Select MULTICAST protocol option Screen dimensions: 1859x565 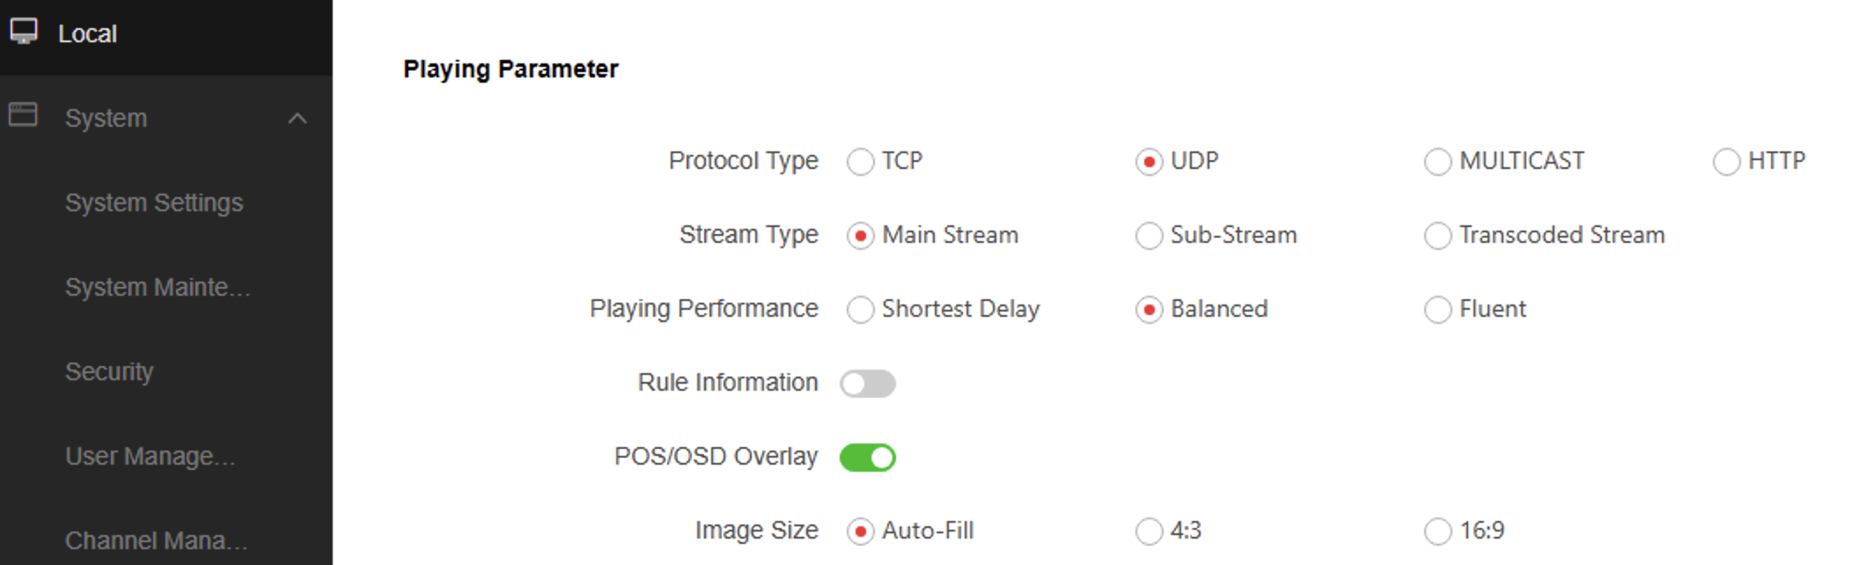[1438, 162]
